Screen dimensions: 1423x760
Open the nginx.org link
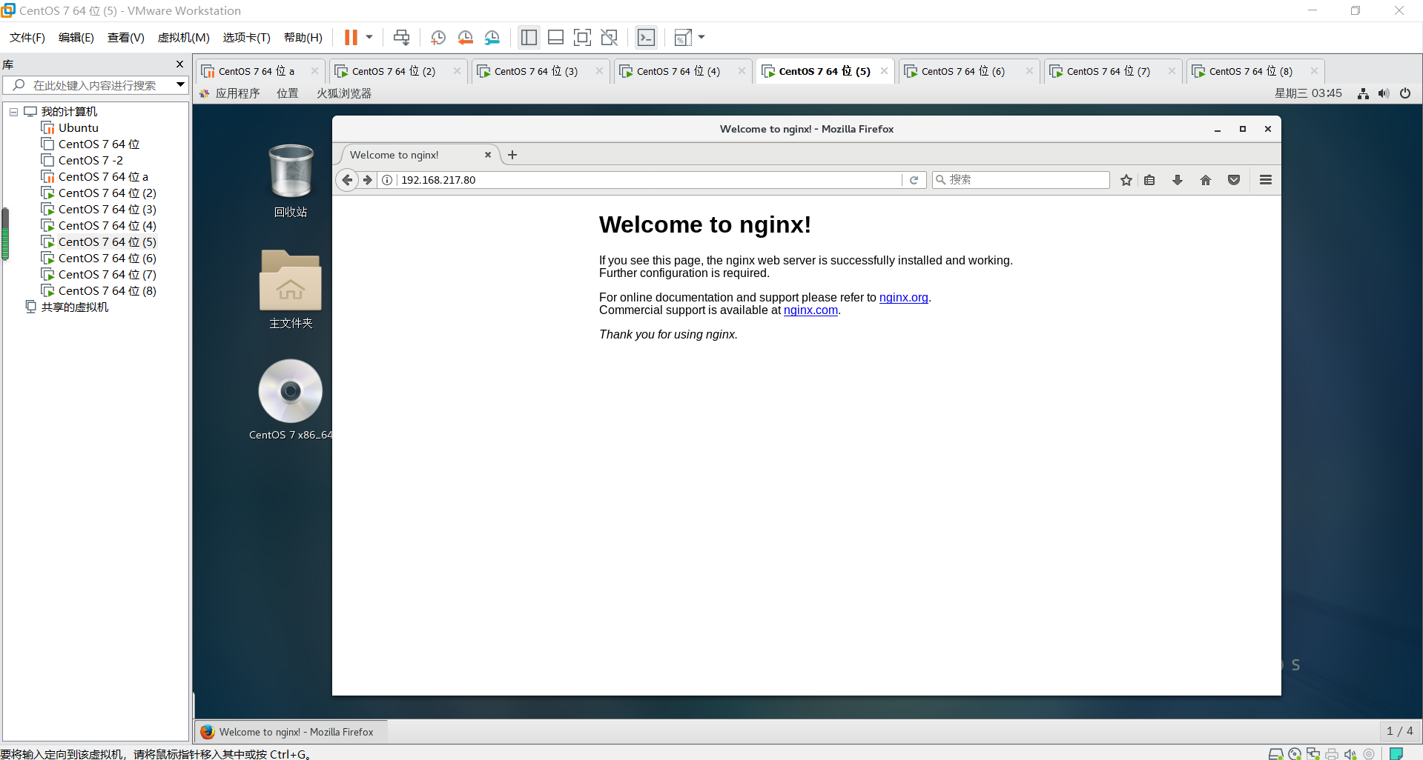click(x=904, y=298)
